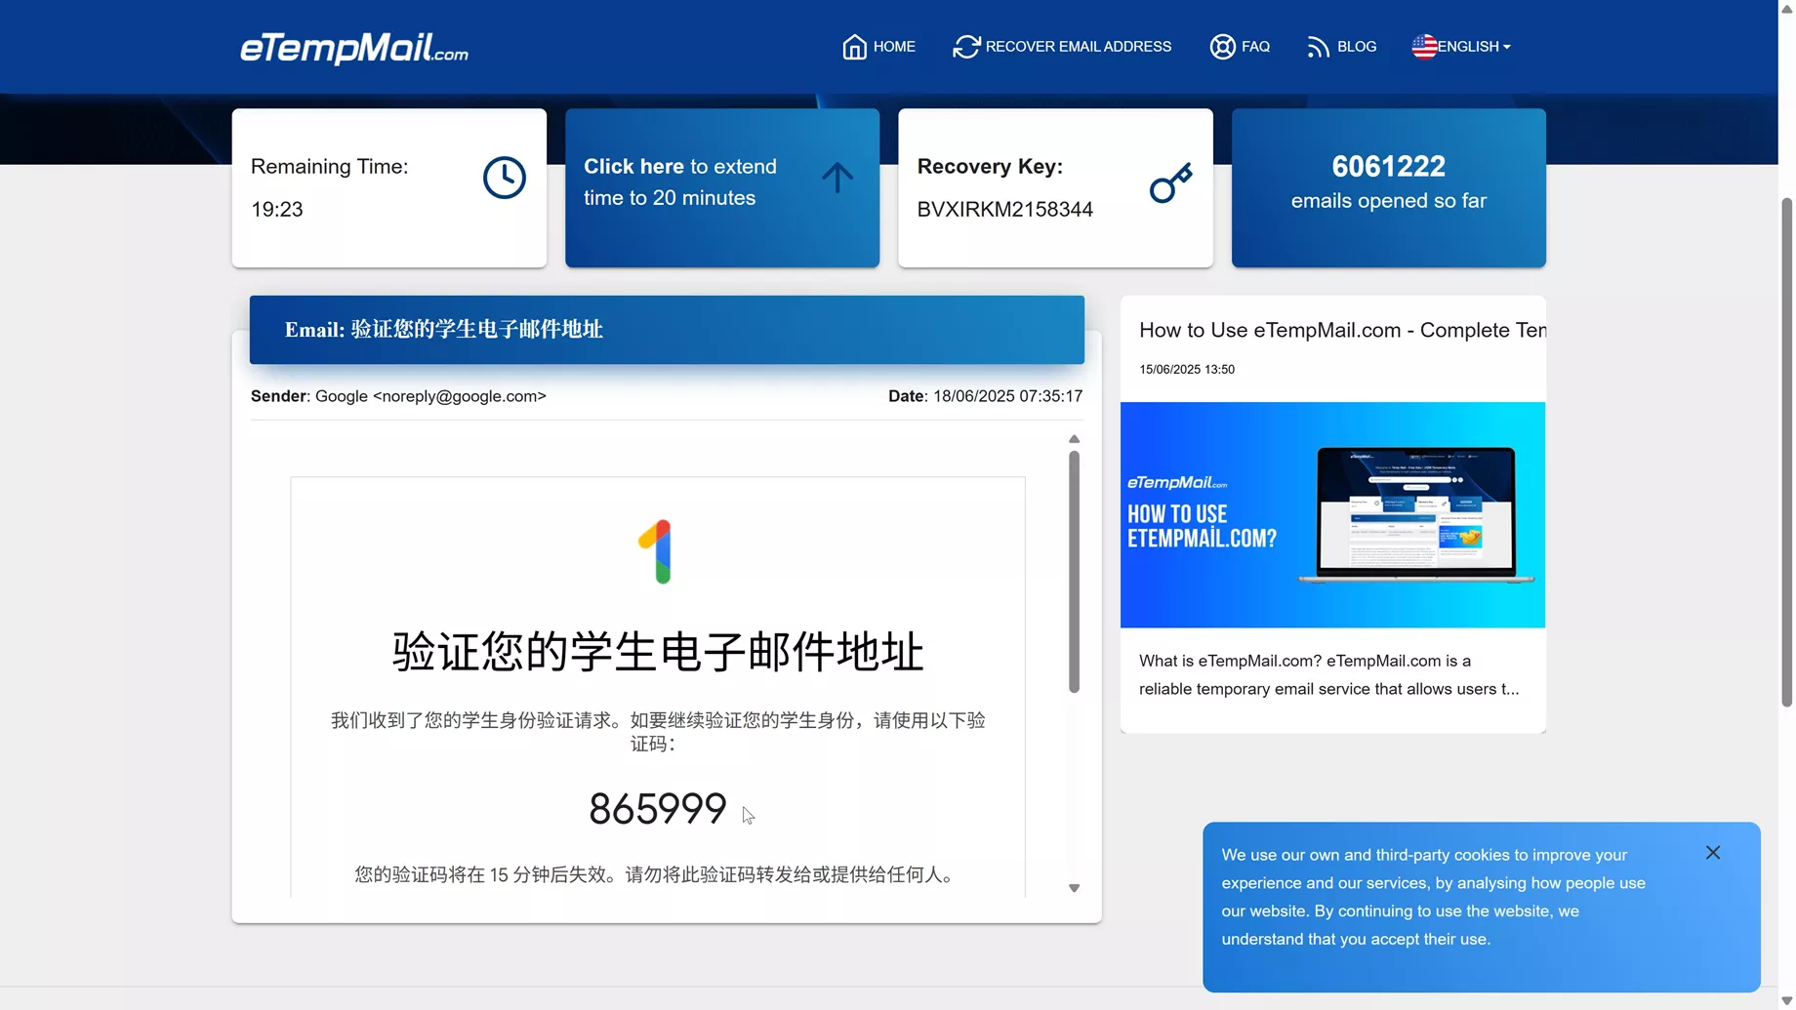Open the 'How to use eTempMail' thumbnail image

click(1332, 514)
